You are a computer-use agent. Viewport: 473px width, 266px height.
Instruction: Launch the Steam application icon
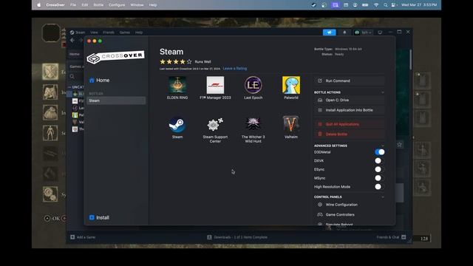[177, 125]
